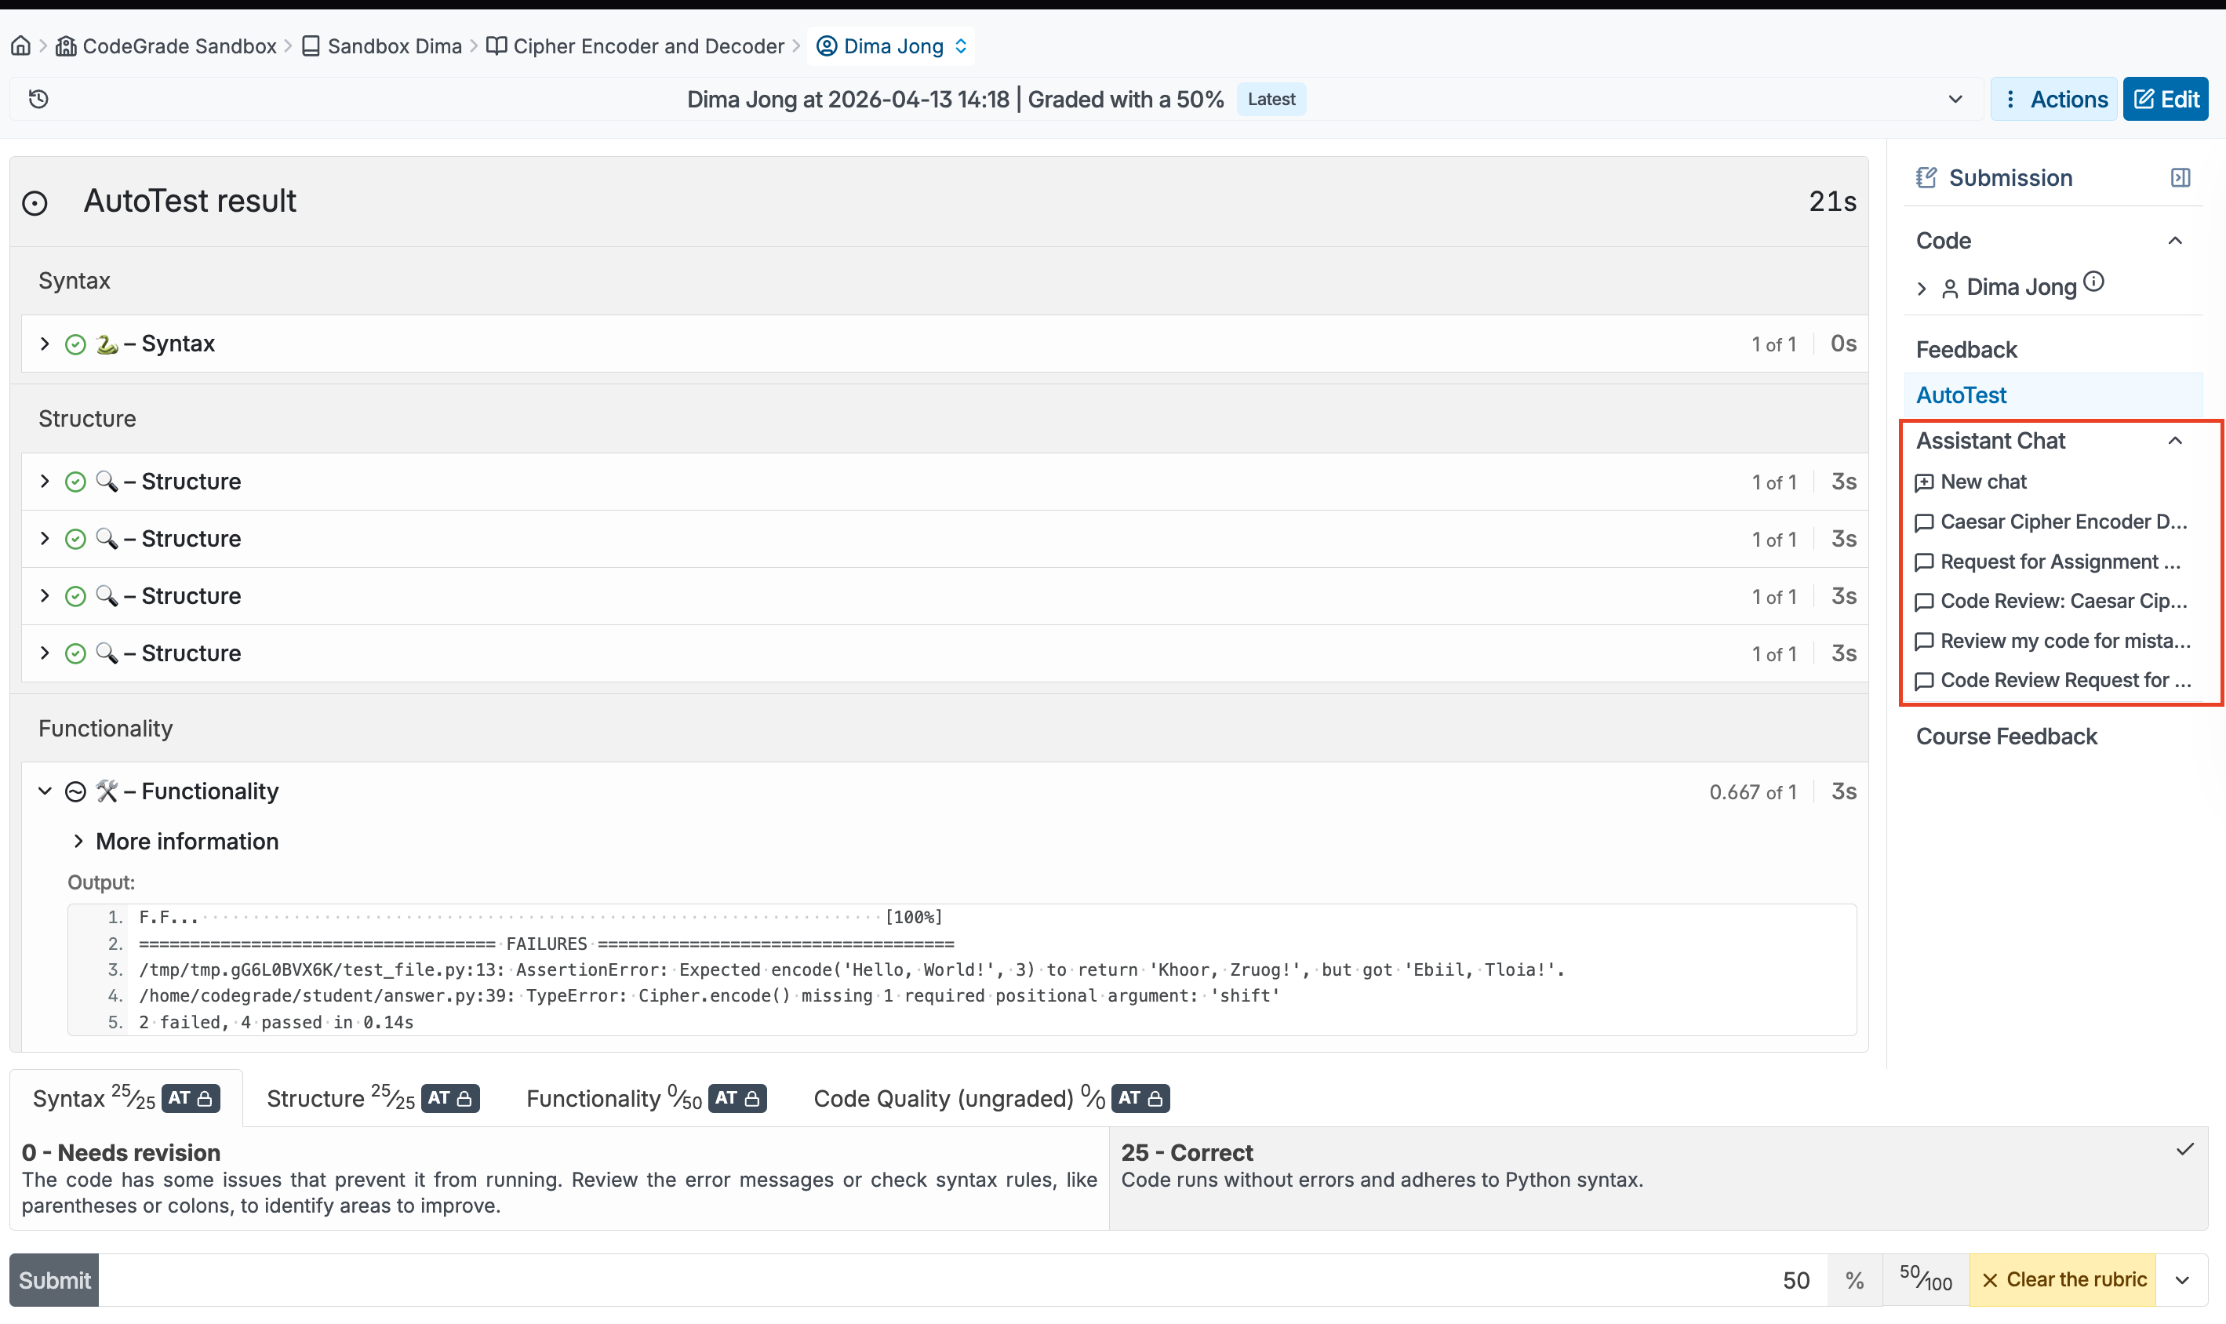Screen dimensions: 2226x1324
Task: Click the Submit grade button
Action: (x=54, y=1280)
